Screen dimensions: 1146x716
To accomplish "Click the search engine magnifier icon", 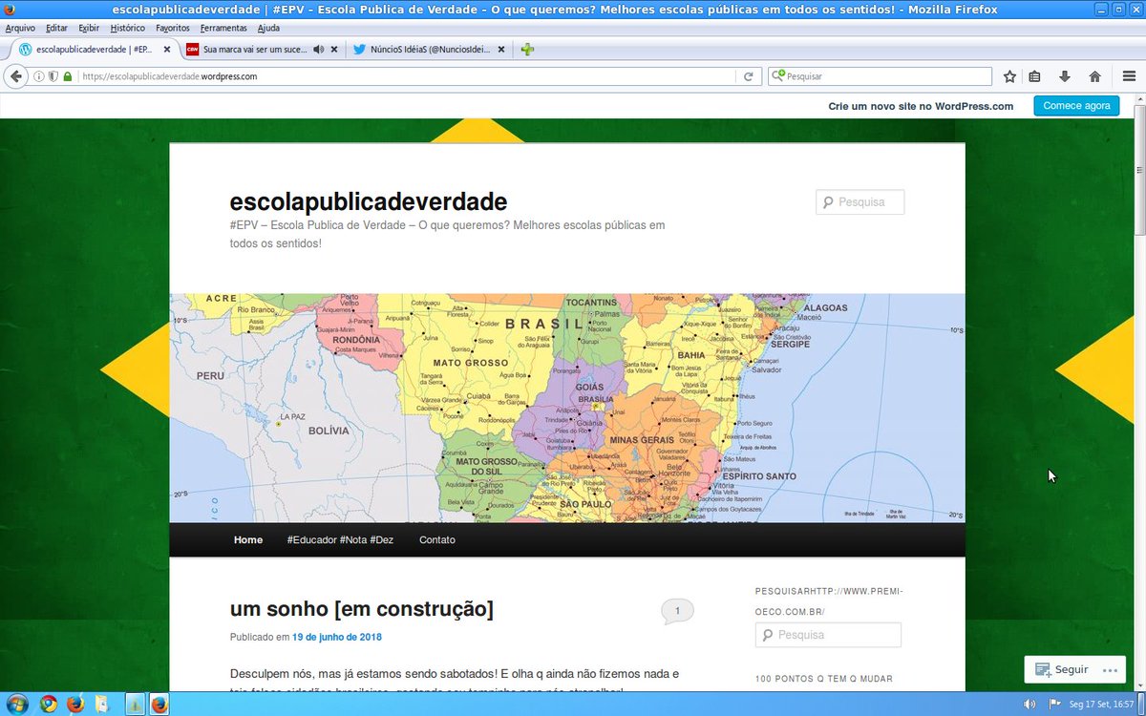I will (777, 76).
